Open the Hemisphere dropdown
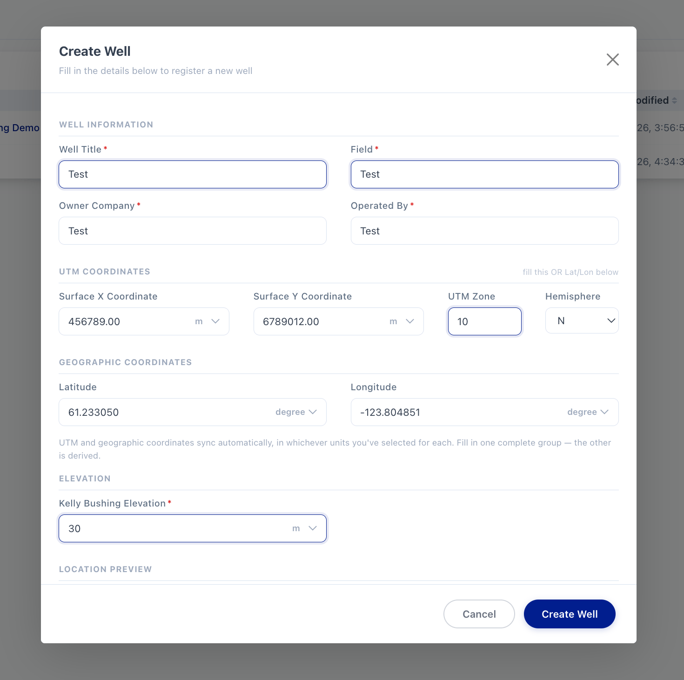 pos(582,320)
